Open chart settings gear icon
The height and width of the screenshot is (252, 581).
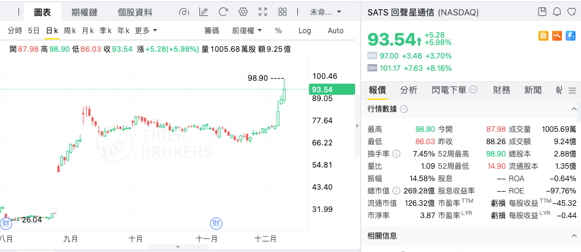click(242, 12)
